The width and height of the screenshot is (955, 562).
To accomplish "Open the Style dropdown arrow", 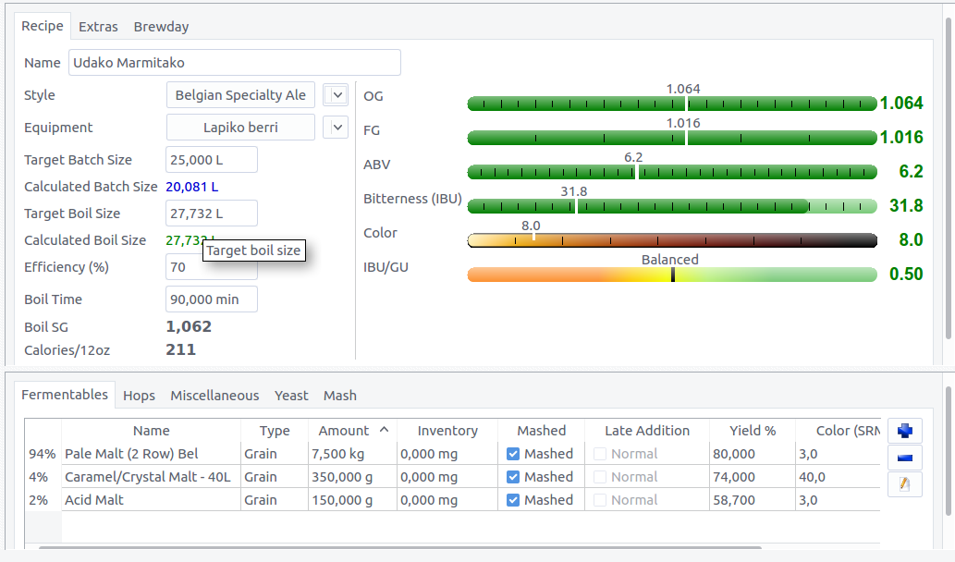I will [x=338, y=94].
